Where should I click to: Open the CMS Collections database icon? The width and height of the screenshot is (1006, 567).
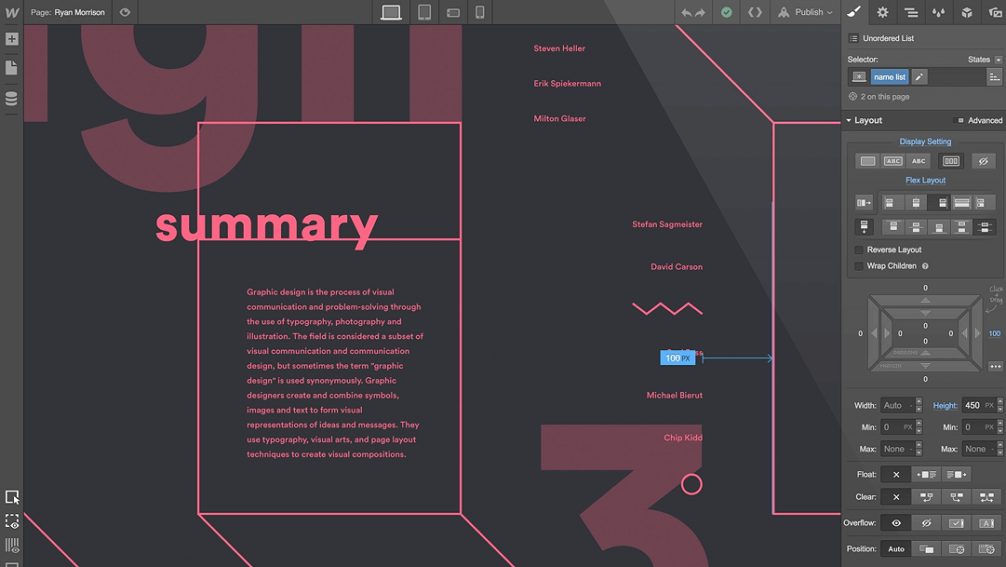(11, 99)
